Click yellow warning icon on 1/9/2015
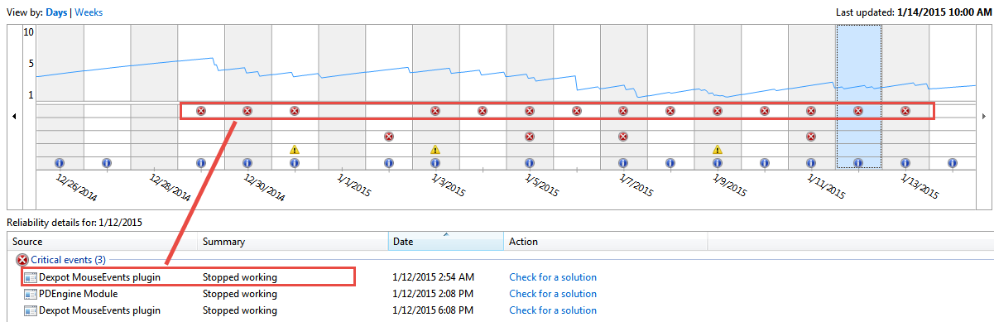This screenshot has height=322, width=994. point(718,150)
